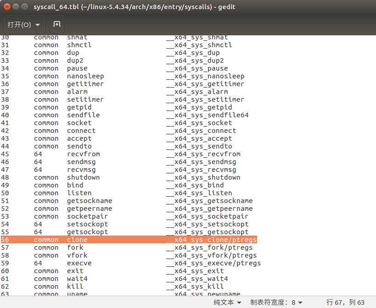Screen dimensions: 376x308
Task: Click the word kill on line 62
Action: (75, 286)
